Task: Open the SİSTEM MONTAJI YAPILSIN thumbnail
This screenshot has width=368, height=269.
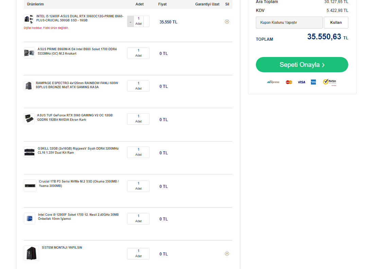Action: coord(32,253)
